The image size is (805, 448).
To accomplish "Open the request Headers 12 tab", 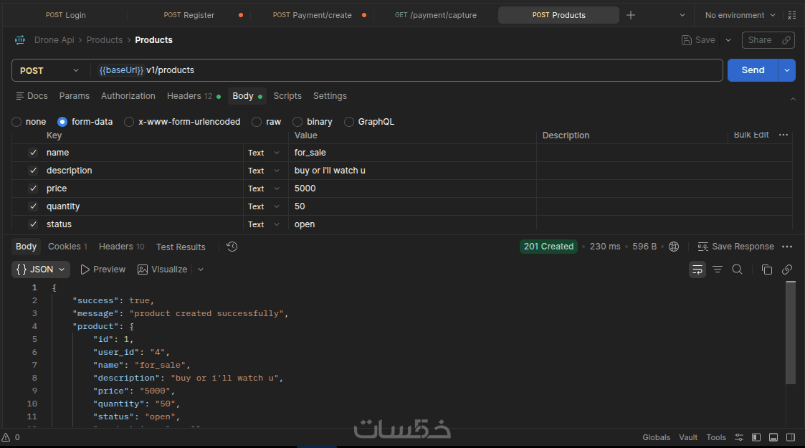I will pos(194,96).
